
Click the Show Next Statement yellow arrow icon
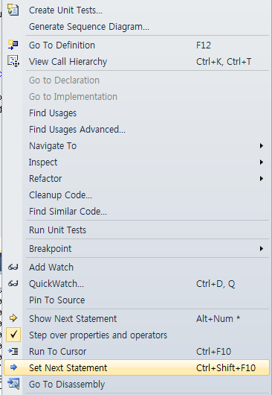click(13, 318)
